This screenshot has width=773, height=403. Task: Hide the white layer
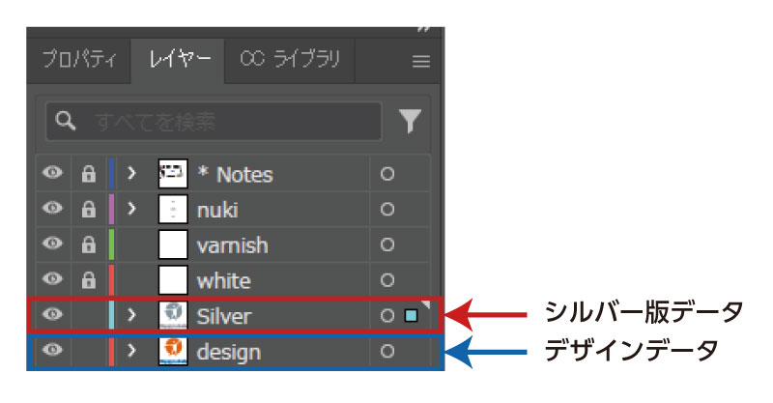click(x=52, y=279)
